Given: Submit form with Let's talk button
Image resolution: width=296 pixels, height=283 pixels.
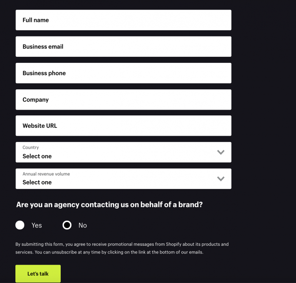Looking at the screenshot, I should coord(38,274).
